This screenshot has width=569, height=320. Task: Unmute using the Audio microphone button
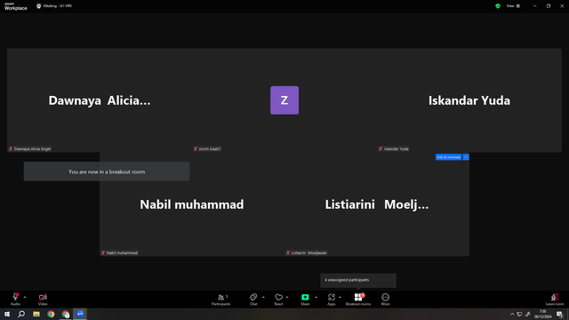(15, 299)
